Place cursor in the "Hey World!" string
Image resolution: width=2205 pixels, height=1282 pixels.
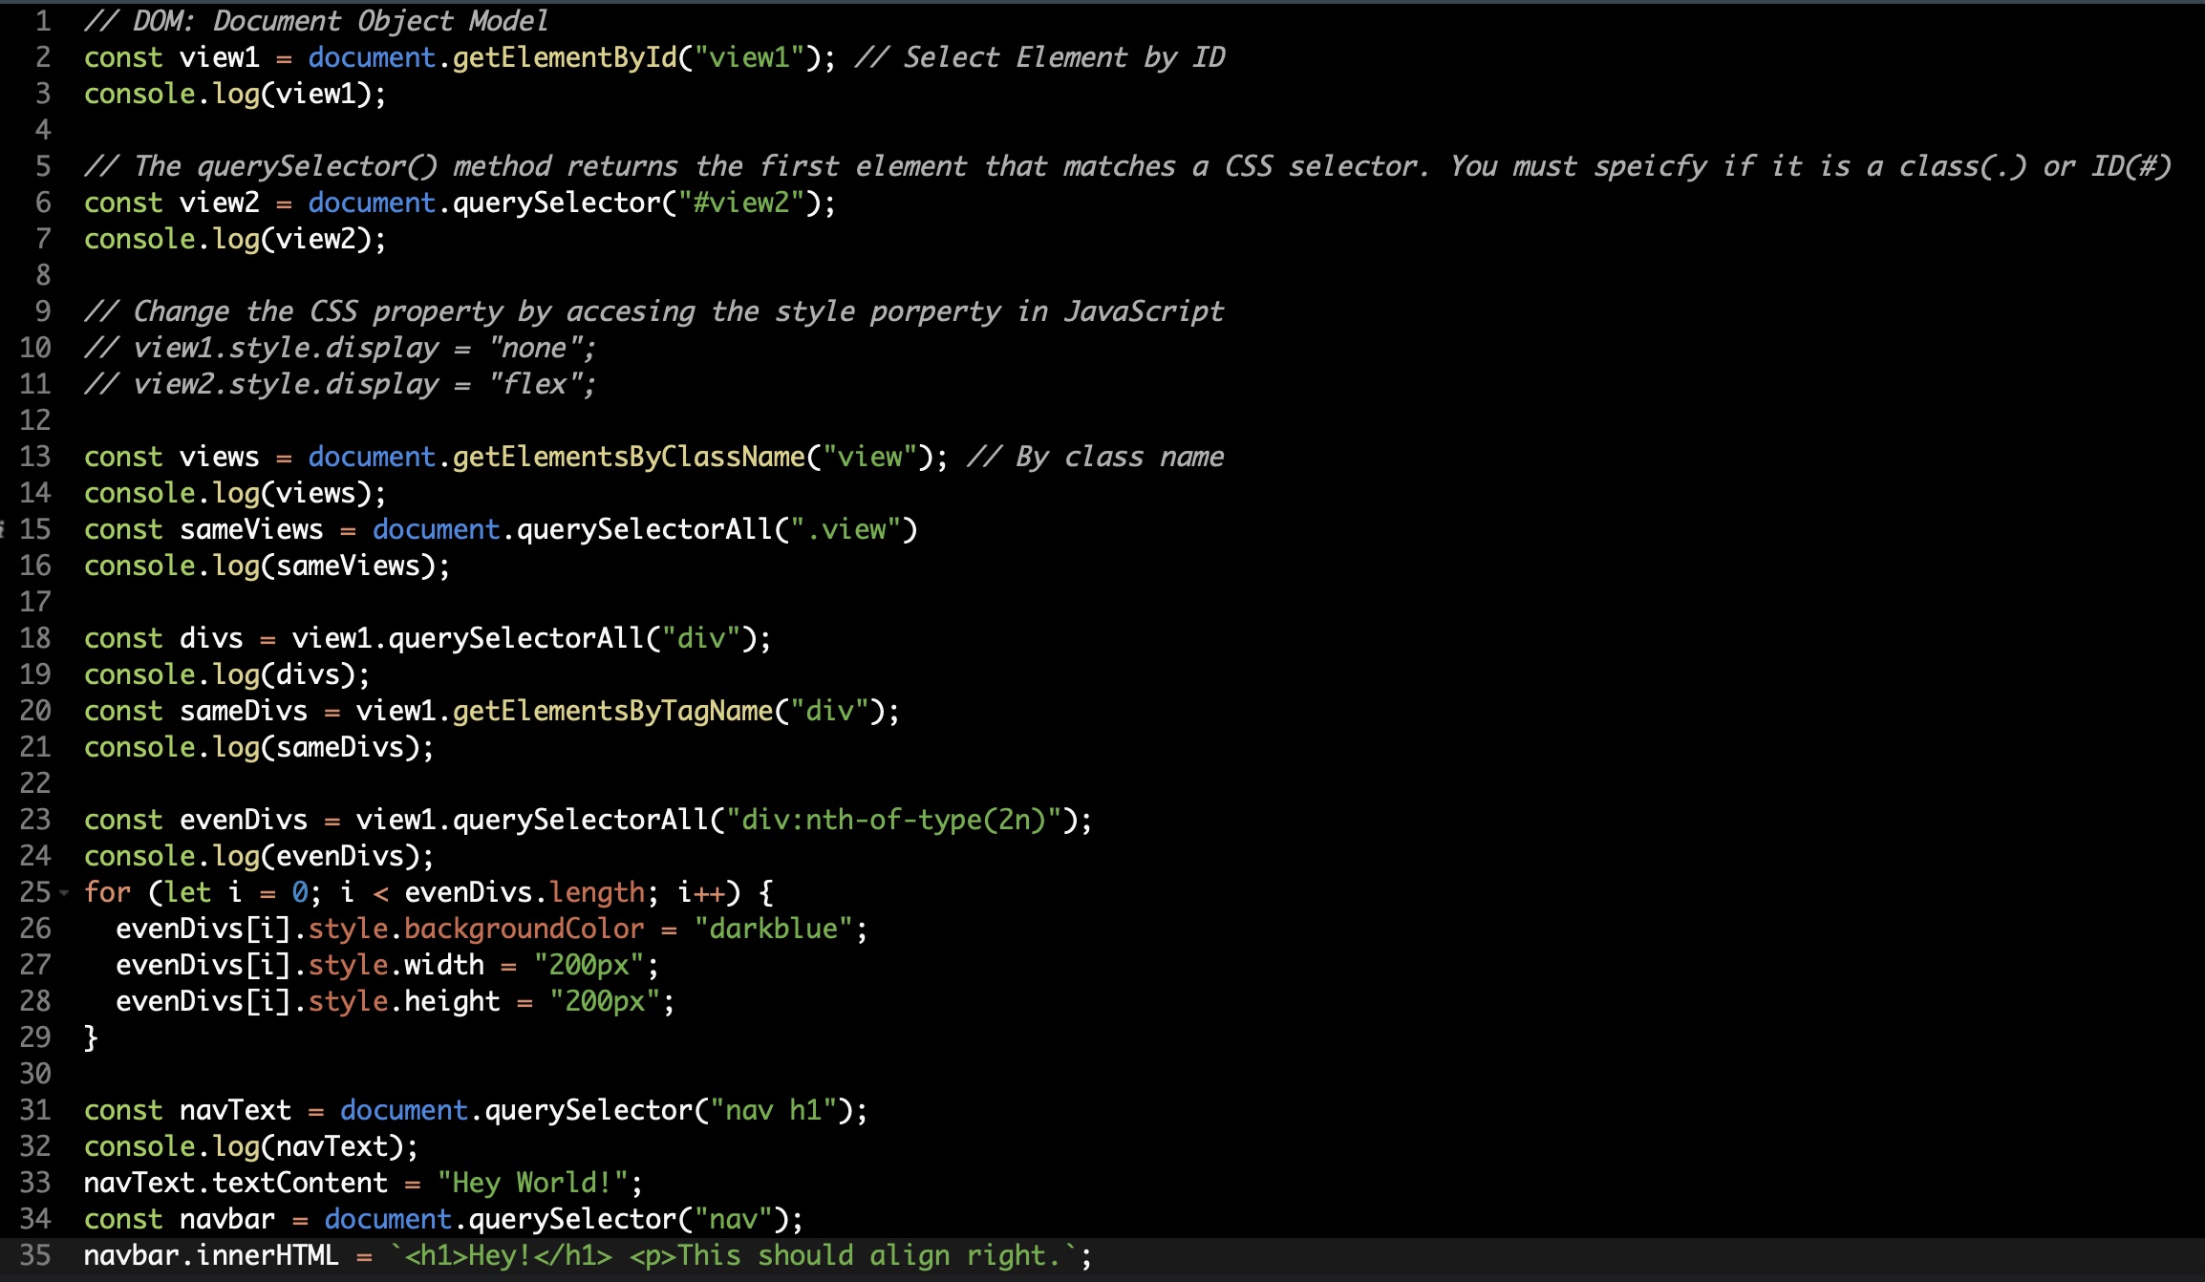[531, 1183]
